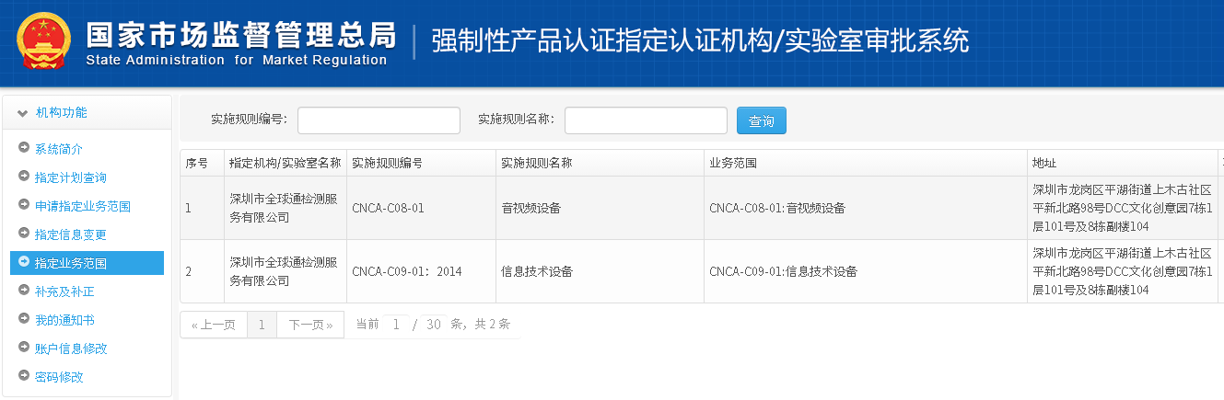1224x400 pixels.
Task: Click row 2 institution name cell
Action: tap(286, 271)
